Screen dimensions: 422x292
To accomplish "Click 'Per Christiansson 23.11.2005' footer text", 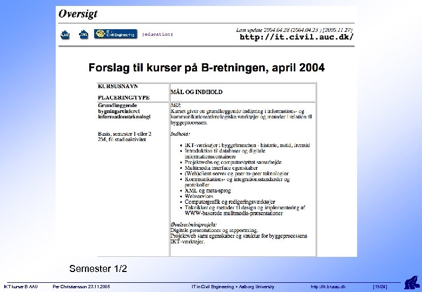I will (81, 287).
